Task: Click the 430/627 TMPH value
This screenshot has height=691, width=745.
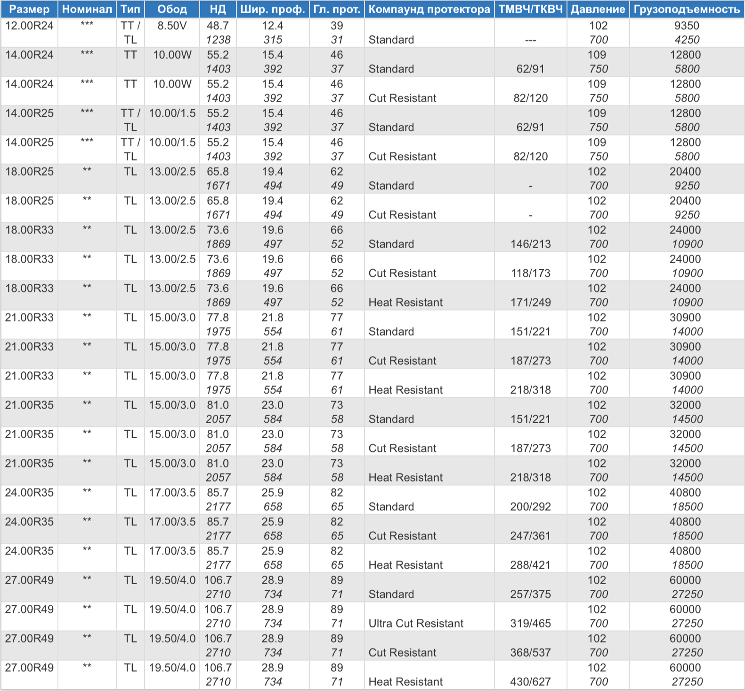Action: 531,682
